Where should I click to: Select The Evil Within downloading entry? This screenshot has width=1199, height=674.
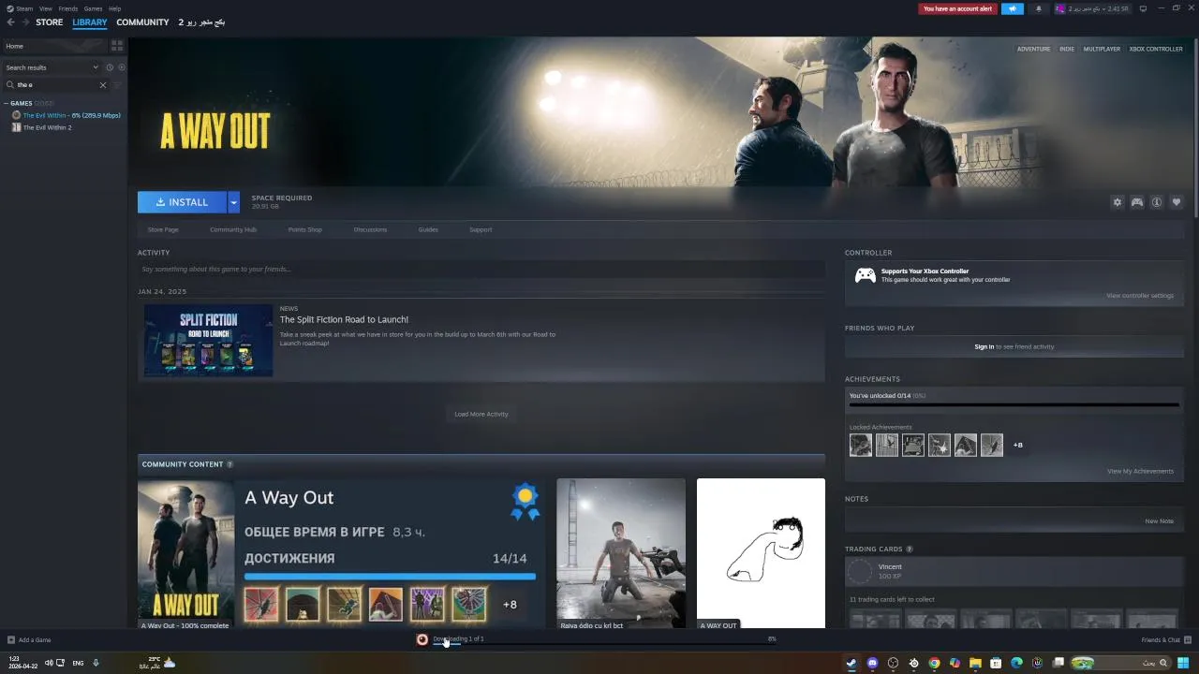point(66,115)
